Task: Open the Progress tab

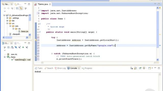Action: pos(87,68)
